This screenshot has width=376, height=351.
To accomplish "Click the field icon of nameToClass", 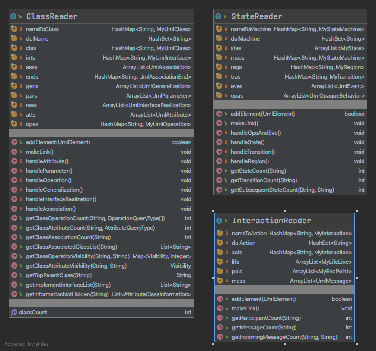I will [x=14, y=29].
